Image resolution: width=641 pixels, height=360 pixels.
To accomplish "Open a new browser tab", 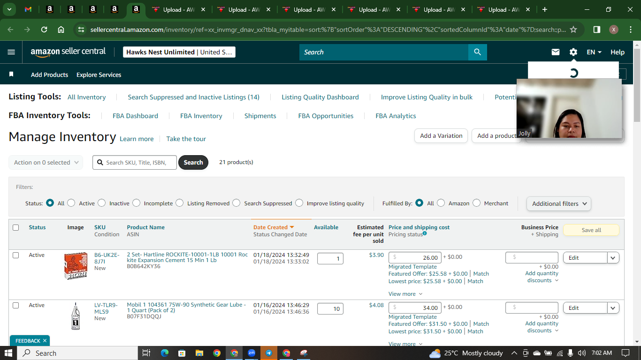I will pos(545,9).
